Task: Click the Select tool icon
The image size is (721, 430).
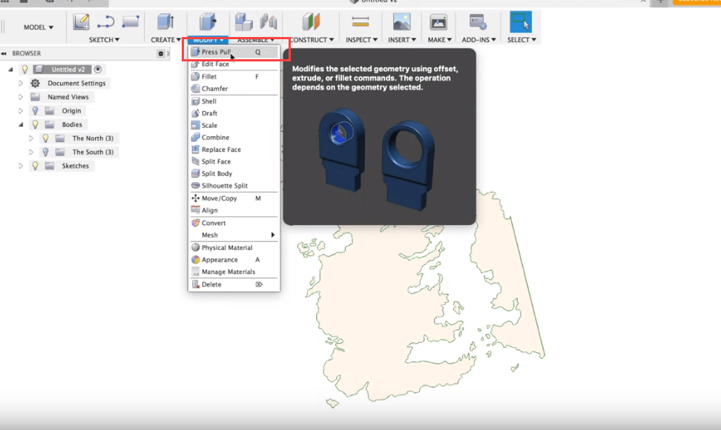Action: tap(521, 21)
